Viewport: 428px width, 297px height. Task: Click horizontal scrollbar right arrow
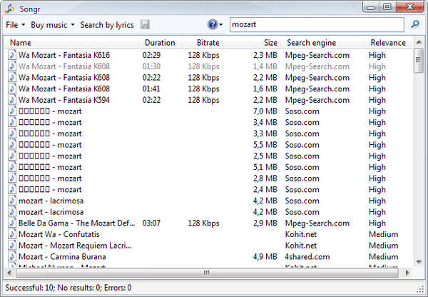(407, 273)
